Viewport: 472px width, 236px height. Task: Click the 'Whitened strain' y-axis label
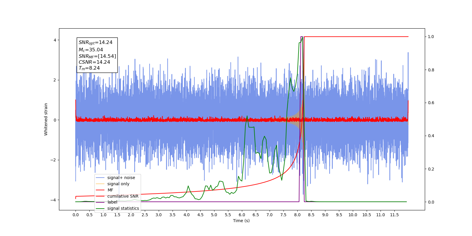(46, 119)
